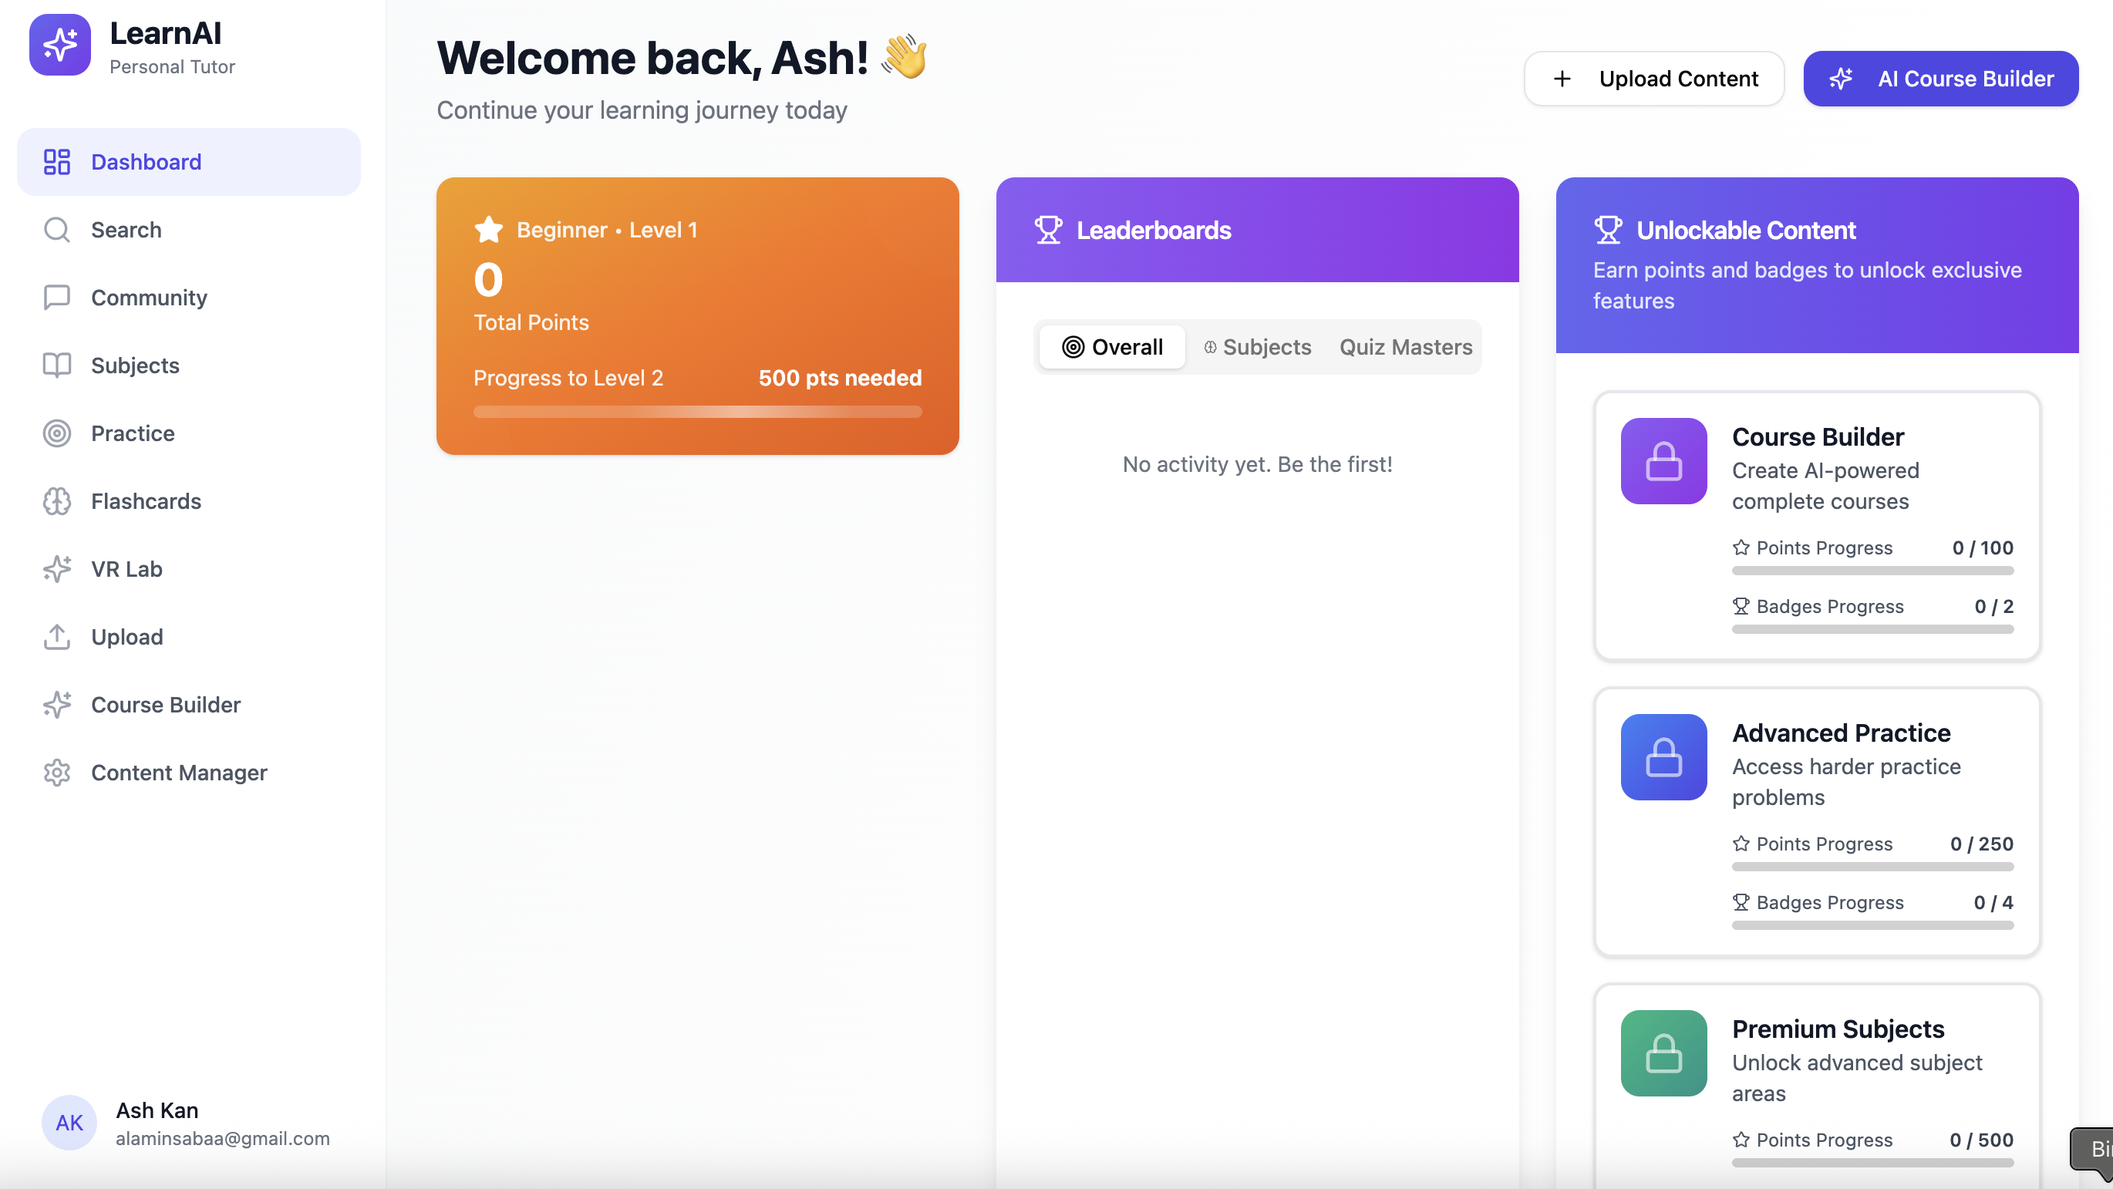Open the Practice section
This screenshot has width=2113, height=1189.
coord(189,433)
